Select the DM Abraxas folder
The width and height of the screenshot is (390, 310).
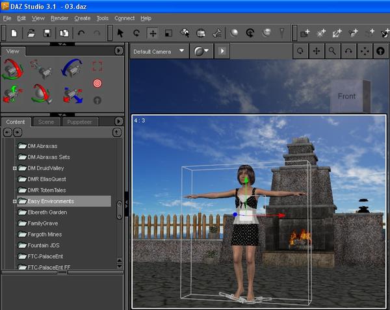pos(38,146)
